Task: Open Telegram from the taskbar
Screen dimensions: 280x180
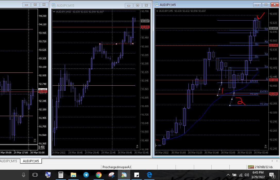Action: point(86,175)
